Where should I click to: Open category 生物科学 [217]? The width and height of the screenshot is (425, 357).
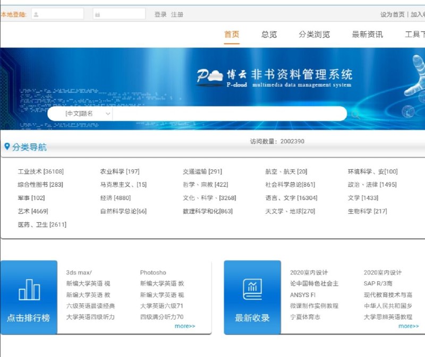coord(367,211)
